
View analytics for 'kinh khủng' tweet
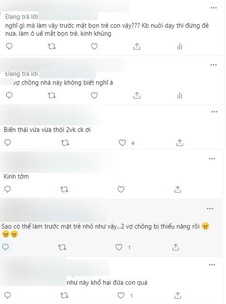[x=180, y=46]
